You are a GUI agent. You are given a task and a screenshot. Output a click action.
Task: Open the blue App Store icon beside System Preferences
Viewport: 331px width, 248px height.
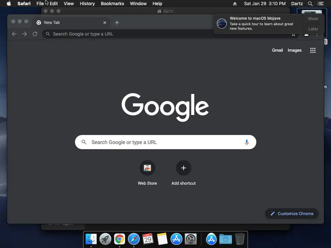click(x=176, y=239)
